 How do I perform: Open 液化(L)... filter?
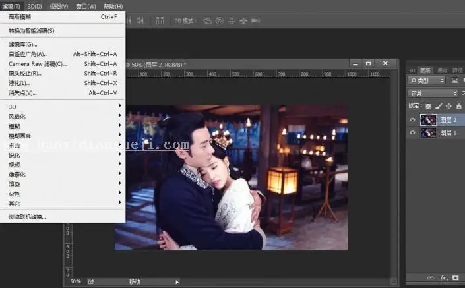[63, 83]
